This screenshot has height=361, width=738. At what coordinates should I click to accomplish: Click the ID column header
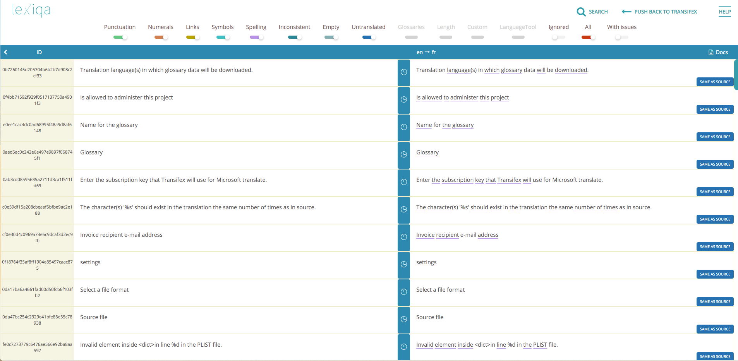point(39,52)
